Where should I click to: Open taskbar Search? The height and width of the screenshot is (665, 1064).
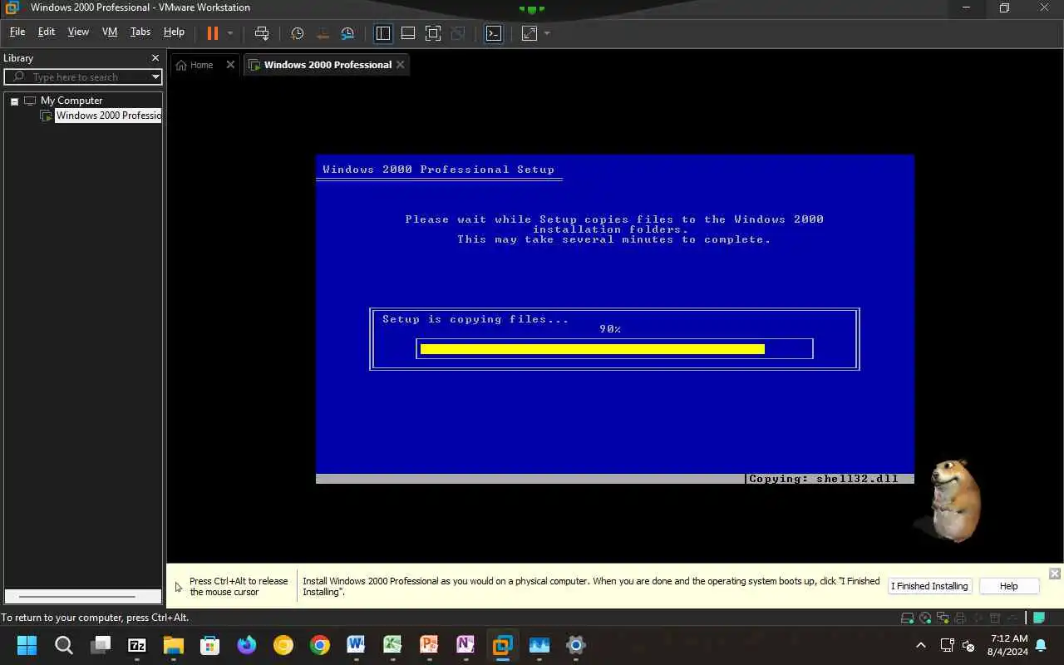[63, 645]
